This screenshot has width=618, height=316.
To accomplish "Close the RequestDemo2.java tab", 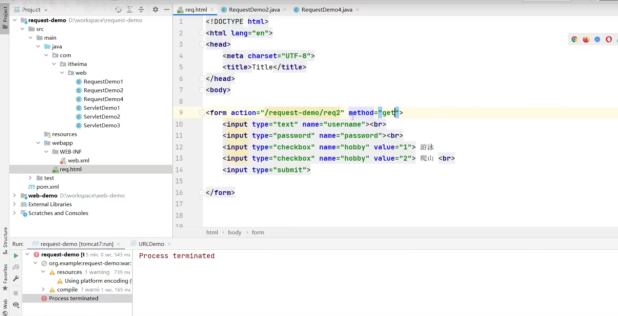I will (285, 10).
